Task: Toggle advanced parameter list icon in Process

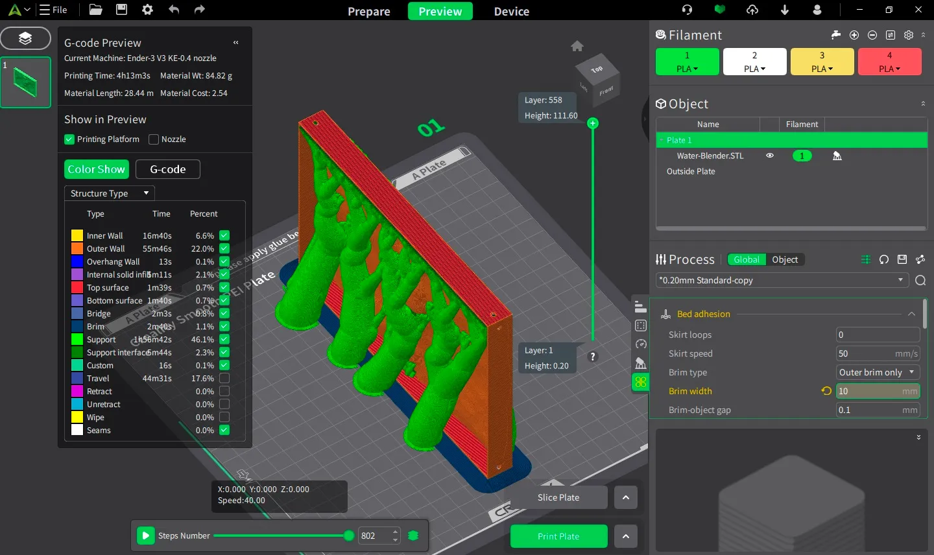Action: 866,259
